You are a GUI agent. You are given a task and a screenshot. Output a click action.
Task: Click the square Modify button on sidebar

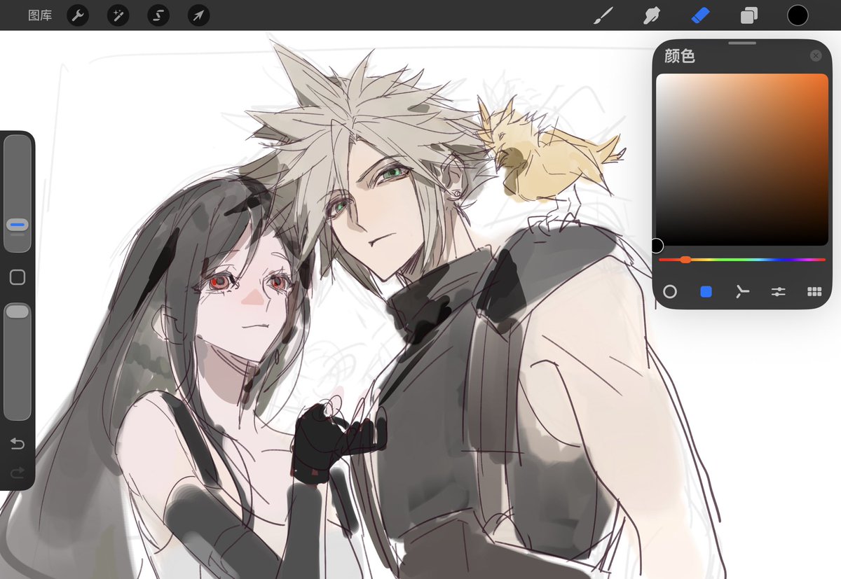[18, 277]
